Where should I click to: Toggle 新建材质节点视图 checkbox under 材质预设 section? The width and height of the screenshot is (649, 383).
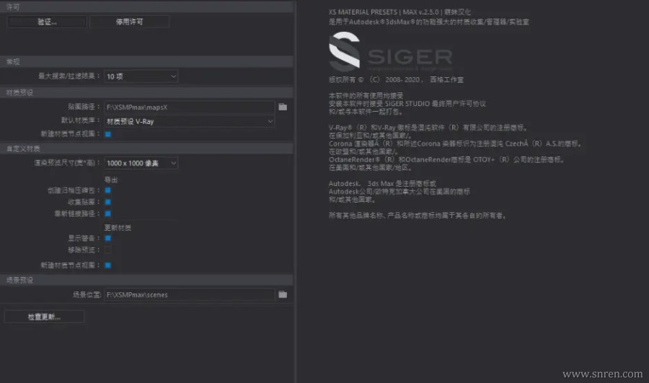[x=108, y=134]
